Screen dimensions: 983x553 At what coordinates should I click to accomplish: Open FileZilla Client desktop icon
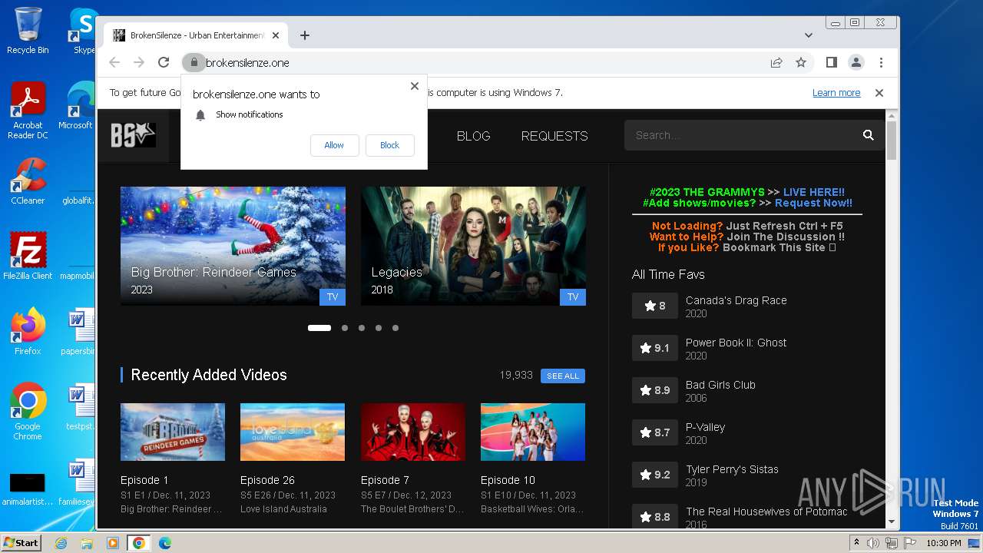pos(28,256)
